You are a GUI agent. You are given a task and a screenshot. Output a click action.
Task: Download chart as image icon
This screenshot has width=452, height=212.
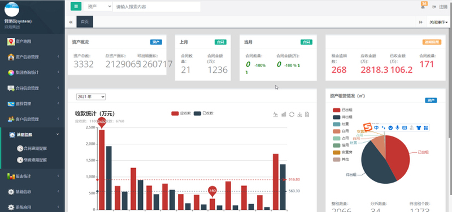click(x=299, y=114)
